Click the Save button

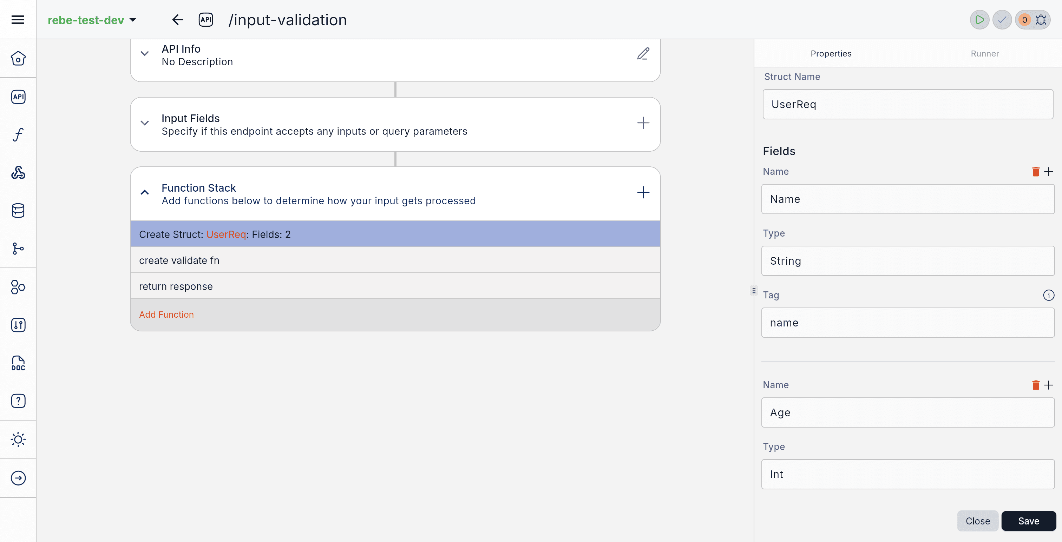pyautogui.click(x=1029, y=521)
